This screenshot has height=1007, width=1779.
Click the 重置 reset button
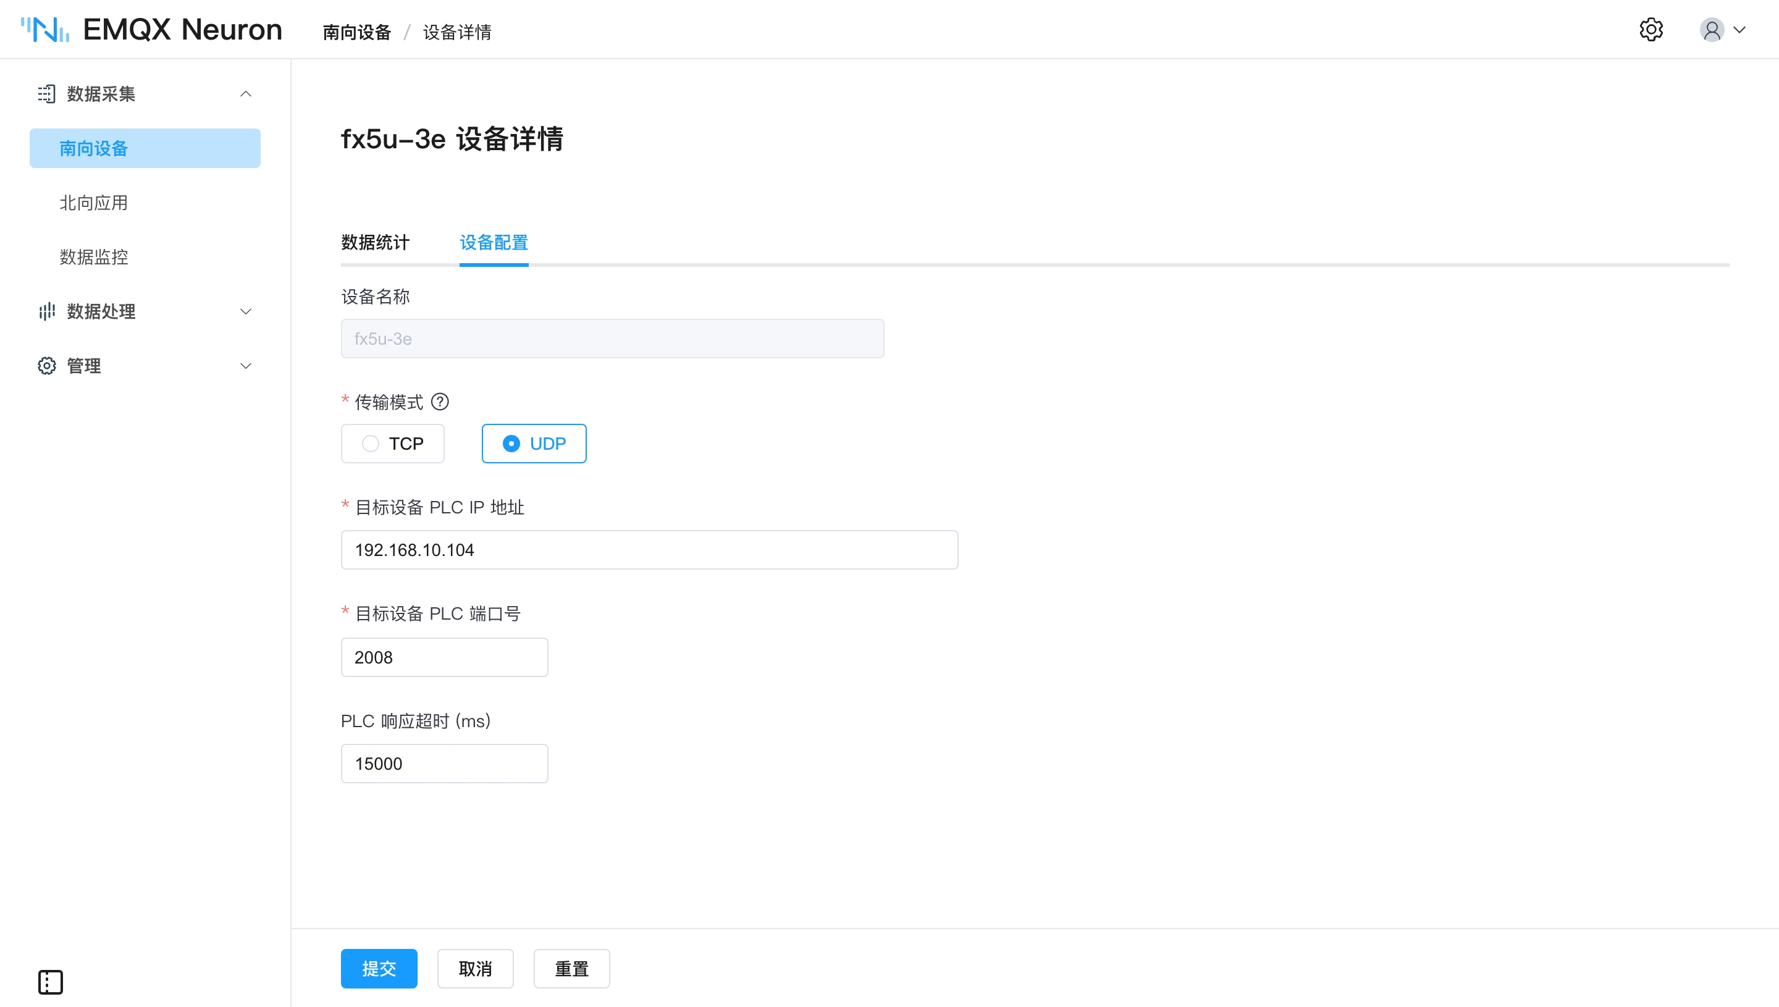click(x=571, y=968)
